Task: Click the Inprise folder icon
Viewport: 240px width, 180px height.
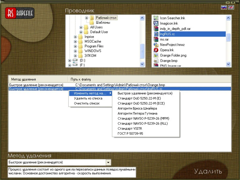Action: (80, 37)
